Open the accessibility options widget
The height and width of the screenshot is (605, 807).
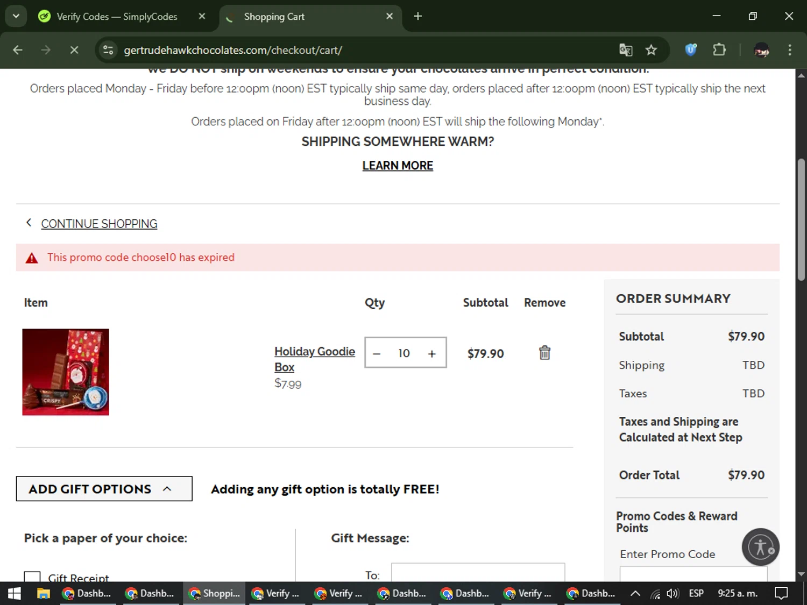pos(760,547)
